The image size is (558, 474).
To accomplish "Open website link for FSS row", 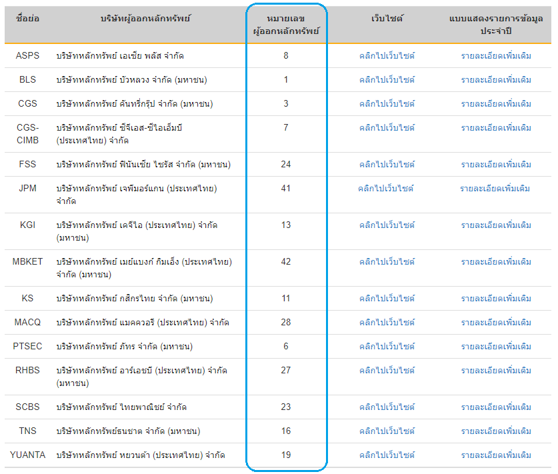I will [x=387, y=165].
